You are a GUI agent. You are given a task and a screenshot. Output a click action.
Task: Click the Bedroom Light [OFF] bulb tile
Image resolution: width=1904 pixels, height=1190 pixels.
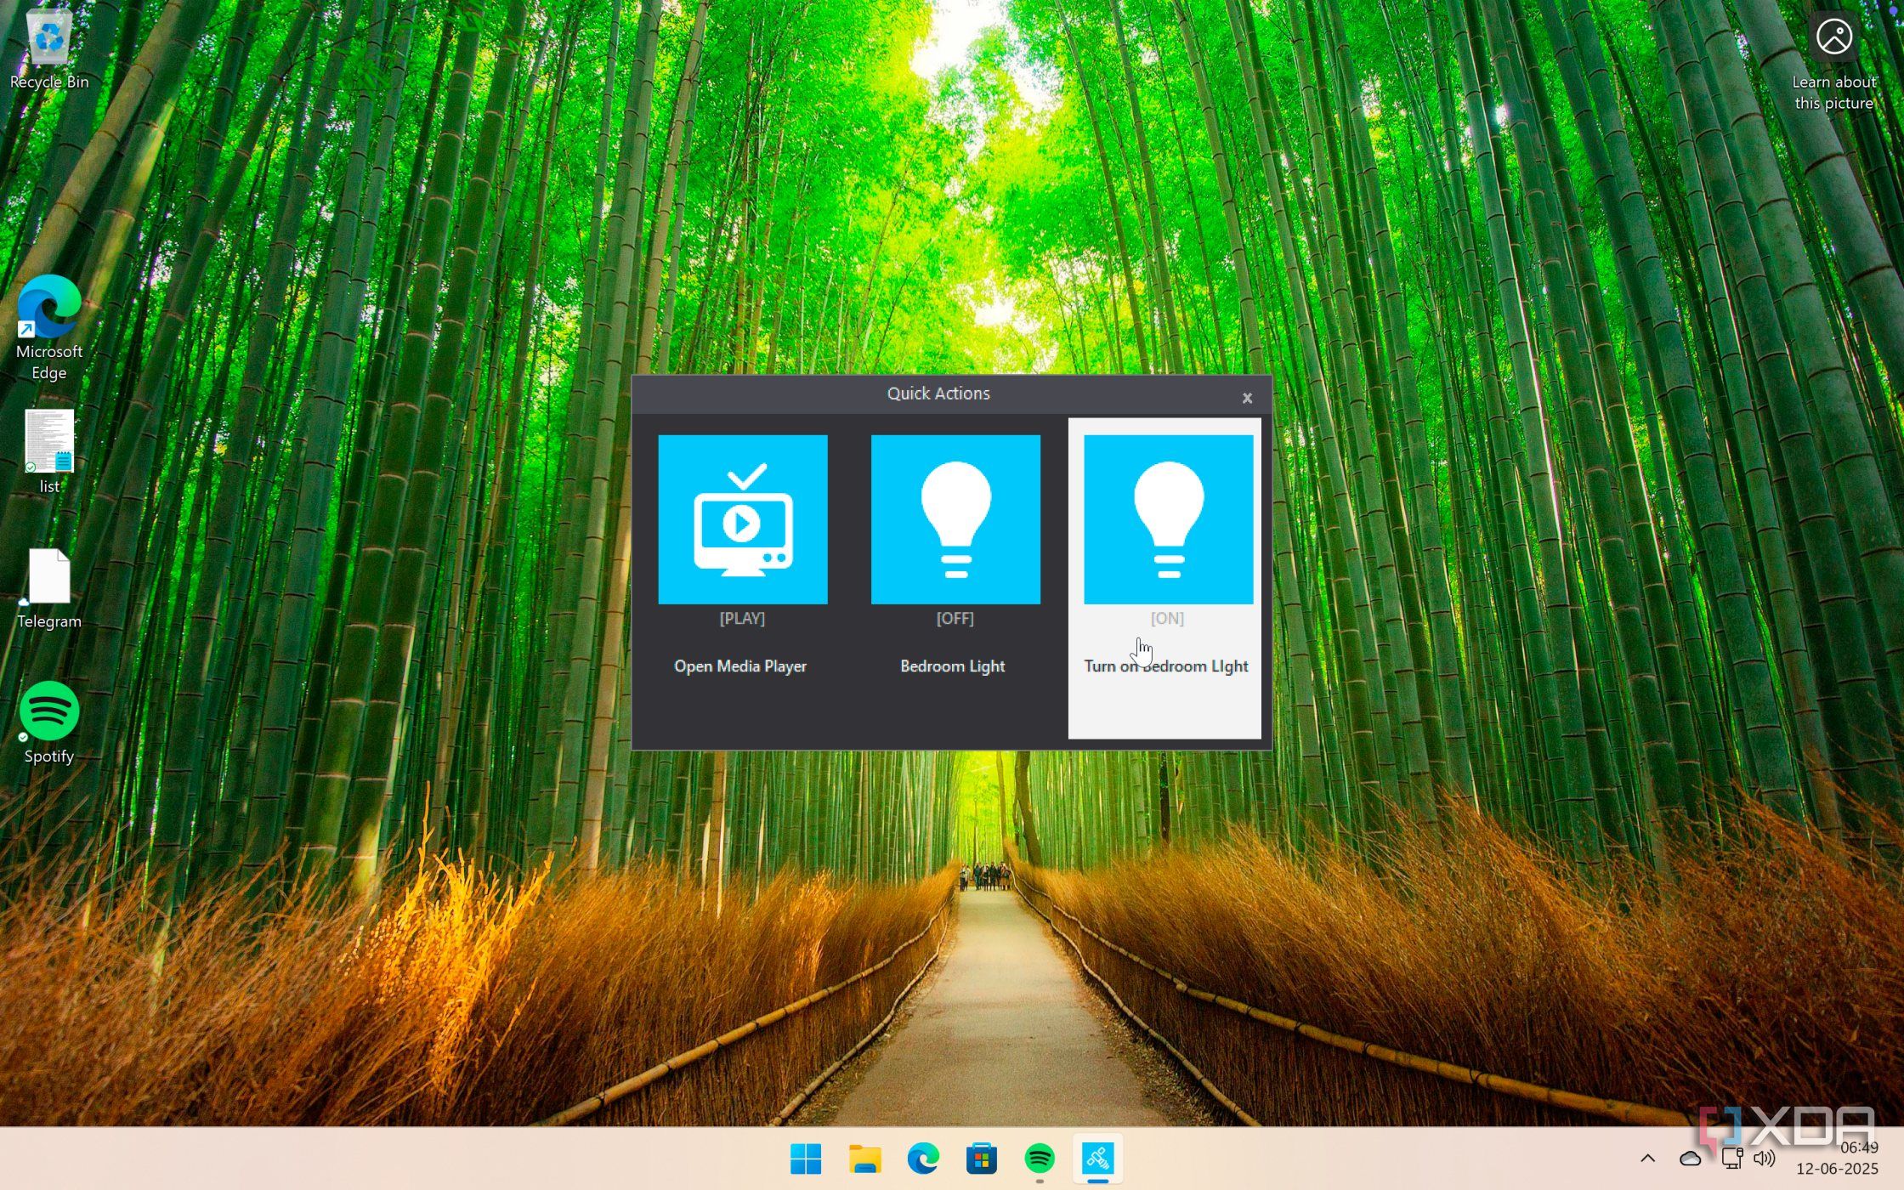(x=955, y=519)
